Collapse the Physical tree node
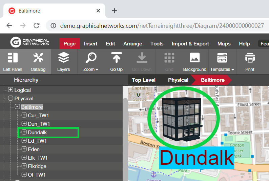 [x=11, y=99]
